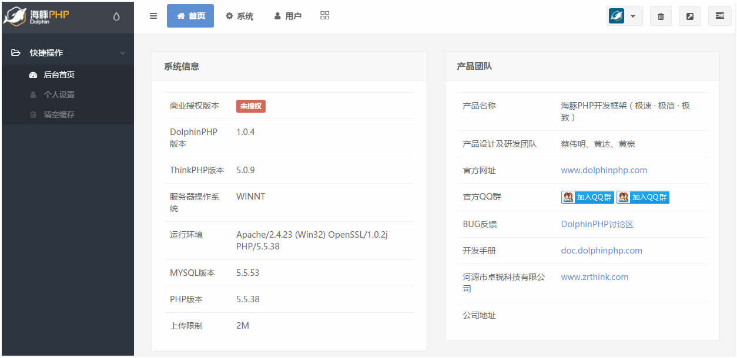Open 个人设置 in the sidebar
Screen dimensions: 737x358
coord(59,94)
